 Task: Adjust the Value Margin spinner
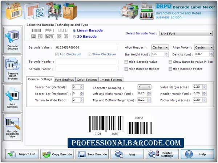[x=204, y=87]
